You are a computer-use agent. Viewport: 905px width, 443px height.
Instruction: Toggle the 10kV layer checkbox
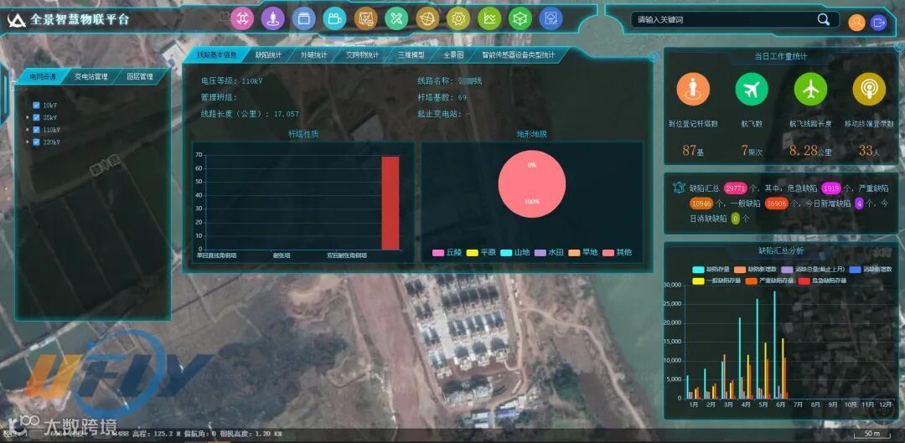click(36, 106)
